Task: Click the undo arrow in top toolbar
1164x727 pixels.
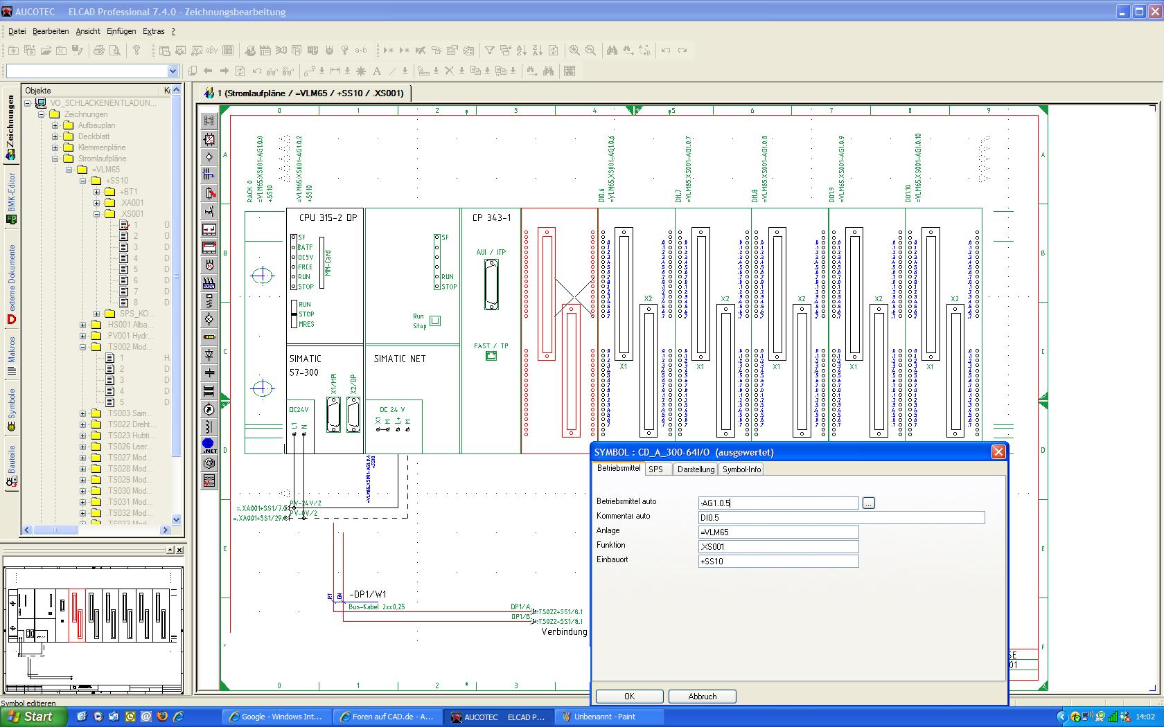Action: (666, 50)
